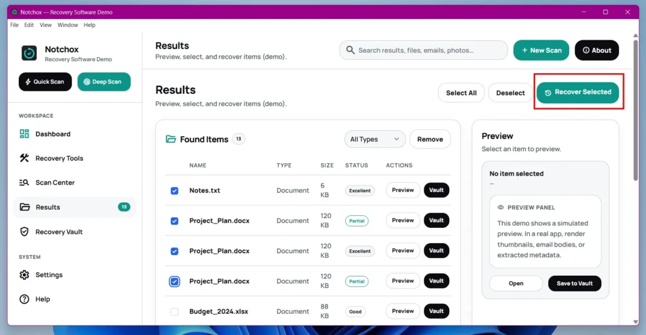The image size is (646, 335).
Task: Click the app icon in title bar
Action: pyautogui.click(x=15, y=12)
